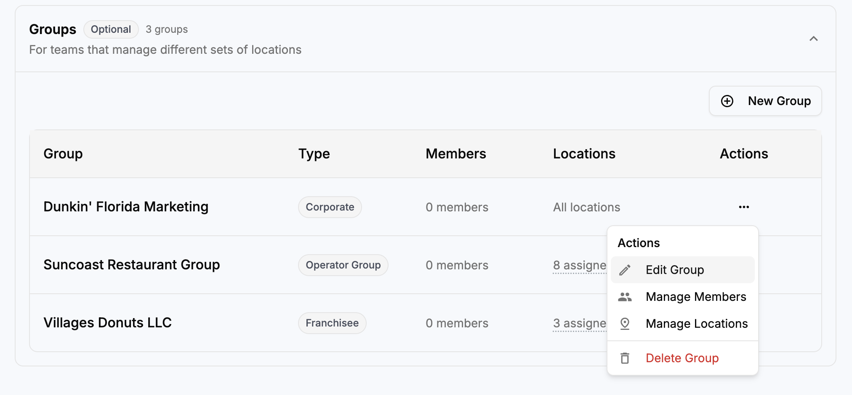Click the Franchisee type badge

tap(332, 323)
